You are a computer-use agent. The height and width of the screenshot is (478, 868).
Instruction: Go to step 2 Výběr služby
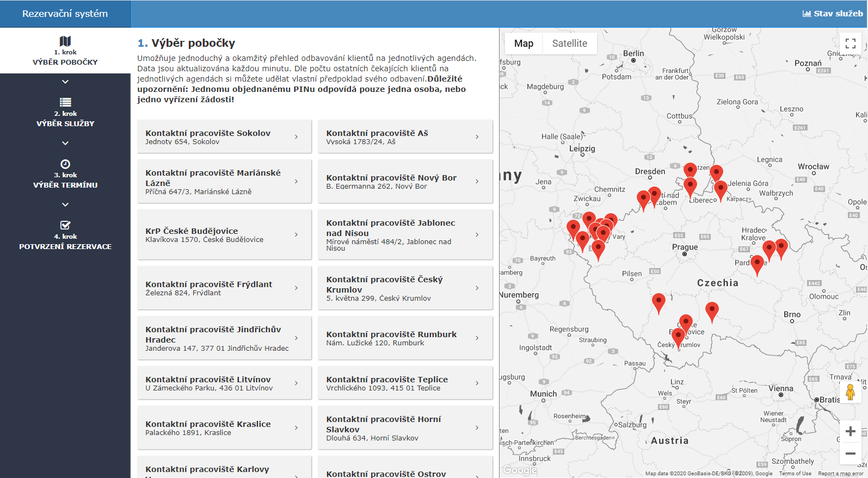coord(65,111)
